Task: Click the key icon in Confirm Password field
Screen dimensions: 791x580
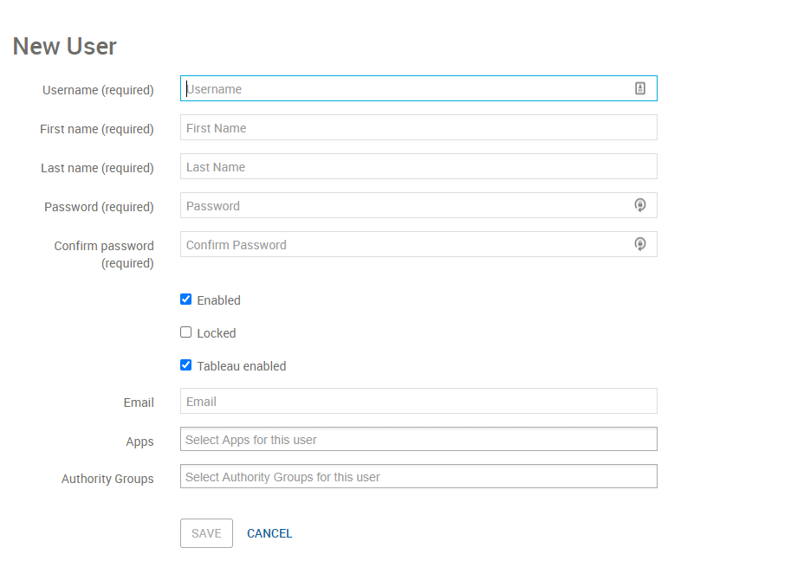Action: click(639, 244)
